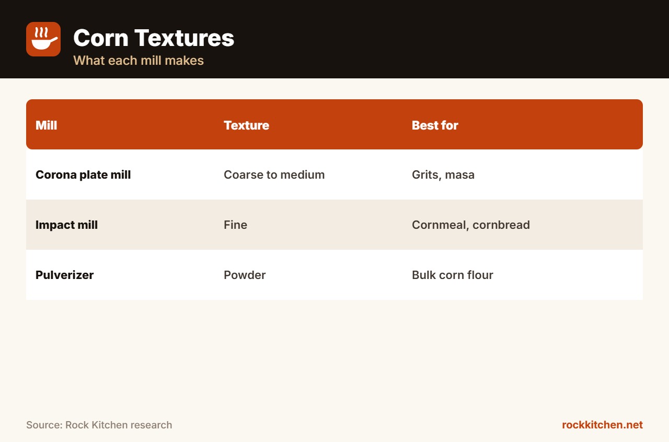The width and height of the screenshot is (669, 442).
Task: Click the Fine texture cell
Action: pyautogui.click(x=236, y=225)
